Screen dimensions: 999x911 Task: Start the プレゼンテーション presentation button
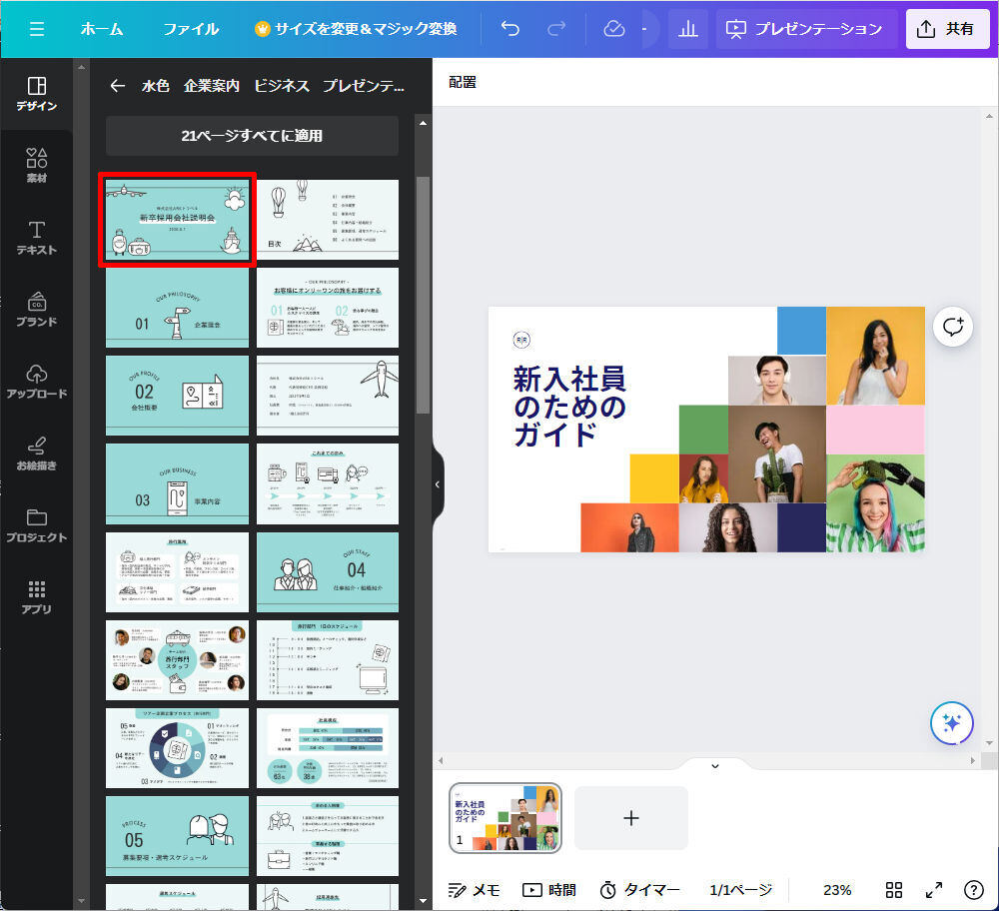coord(805,29)
